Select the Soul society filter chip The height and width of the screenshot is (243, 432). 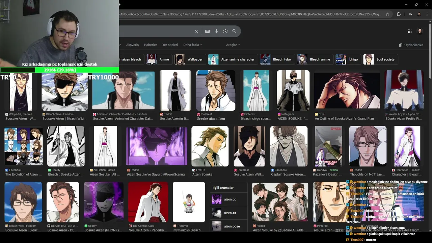[x=380, y=59]
